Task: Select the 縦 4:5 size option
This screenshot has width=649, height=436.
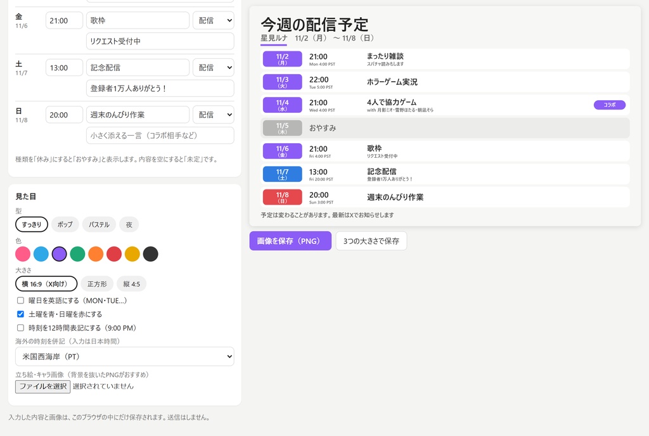Action: point(132,284)
